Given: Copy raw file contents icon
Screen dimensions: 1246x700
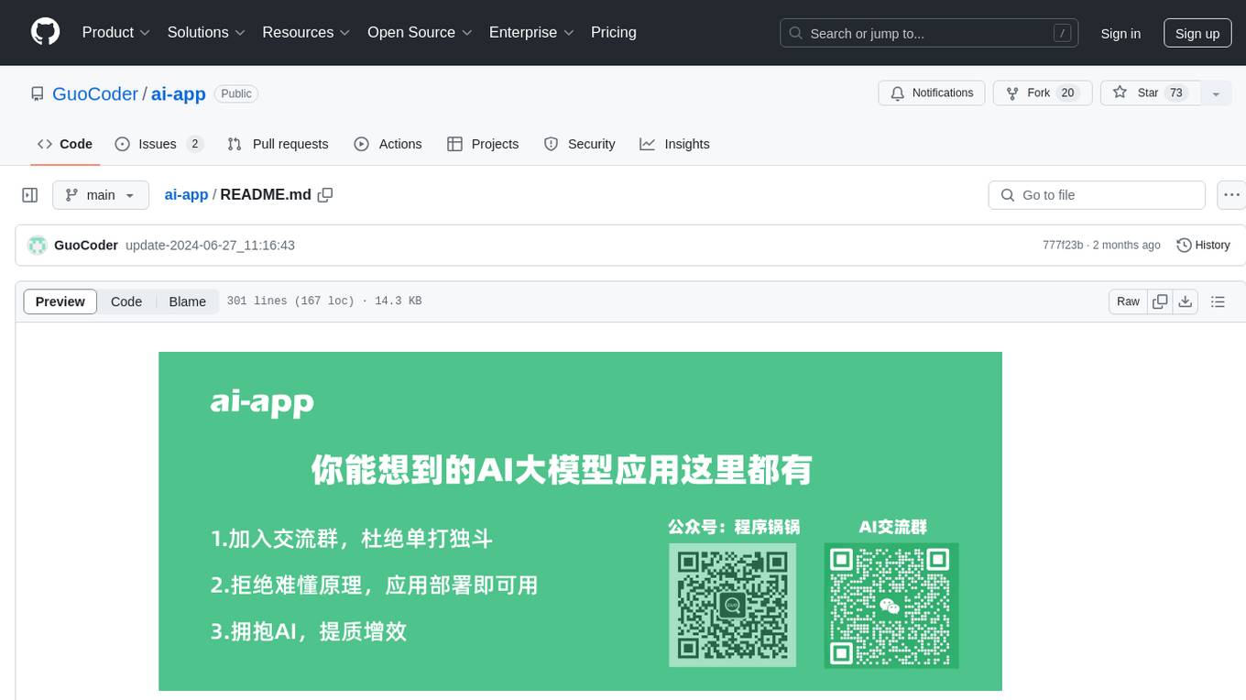Looking at the screenshot, I should click(1160, 301).
